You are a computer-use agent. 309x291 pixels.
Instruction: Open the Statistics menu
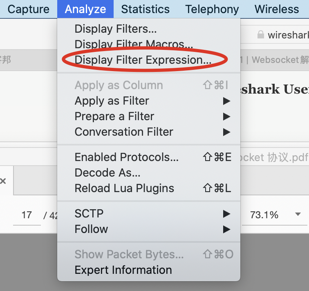pos(145,9)
